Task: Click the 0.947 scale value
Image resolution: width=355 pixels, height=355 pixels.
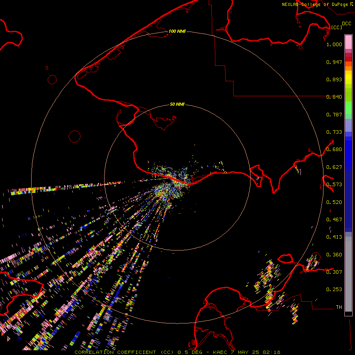Action: pos(334,62)
